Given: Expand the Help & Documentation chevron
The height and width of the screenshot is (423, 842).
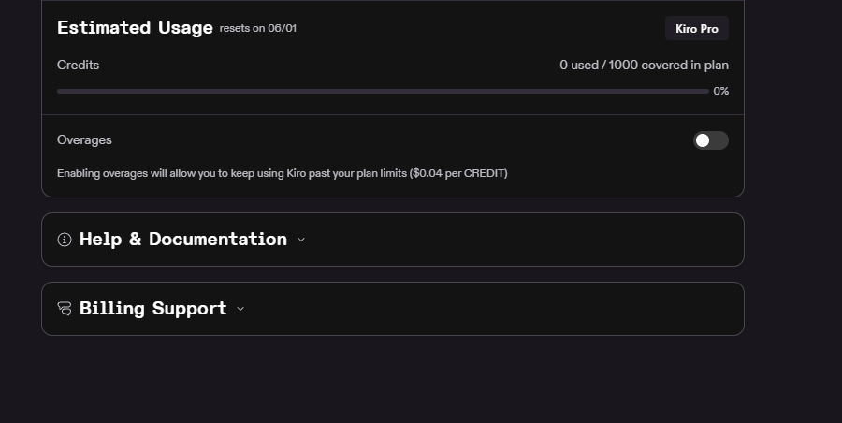Looking at the screenshot, I should [301, 240].
